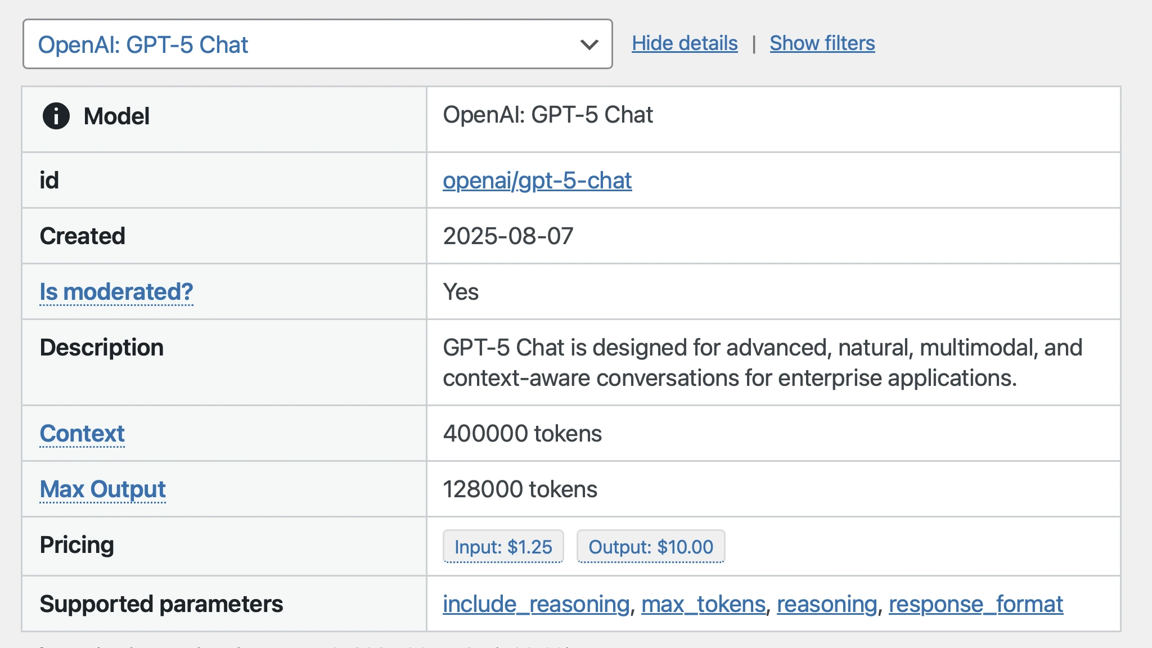Click the dropdown chevron arrow
Viewport: 1152px width, 648px height.
[x=589, y=44]
